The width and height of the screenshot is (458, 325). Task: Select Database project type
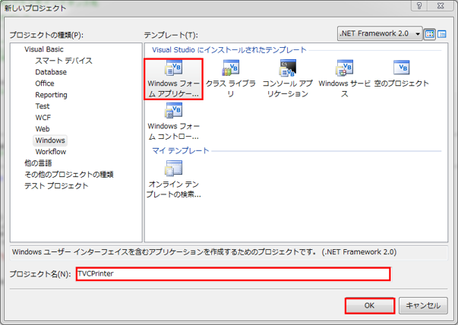pyautogui.click(x=51, y=72)
